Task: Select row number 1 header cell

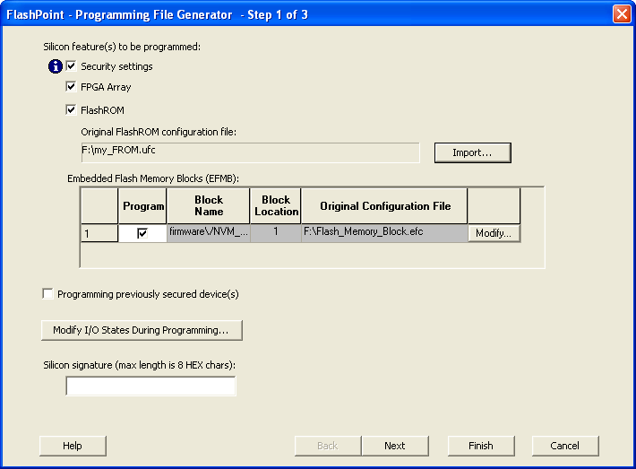Action: pyautogui.click(x=99, y=233)
